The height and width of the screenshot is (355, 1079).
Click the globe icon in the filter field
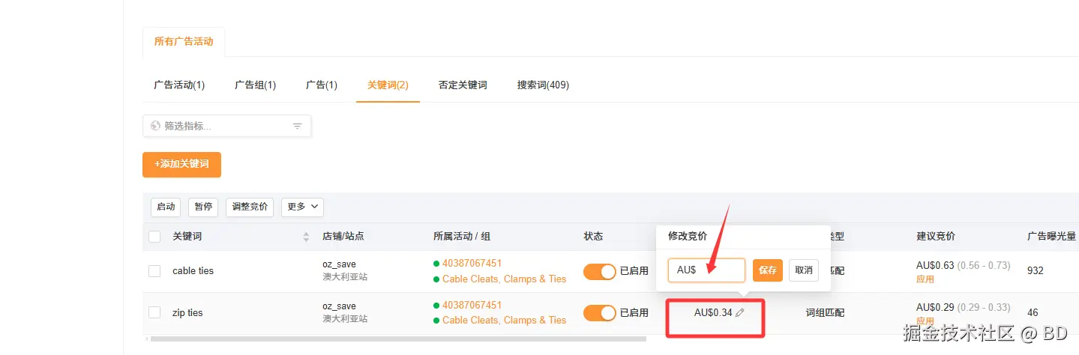click(x=155, y=126)
